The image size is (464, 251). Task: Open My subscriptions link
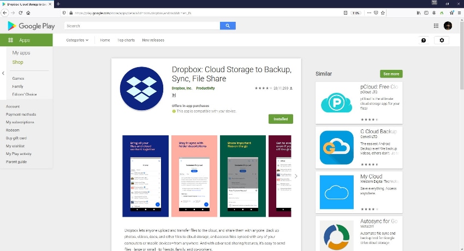(x=20, y=122)
